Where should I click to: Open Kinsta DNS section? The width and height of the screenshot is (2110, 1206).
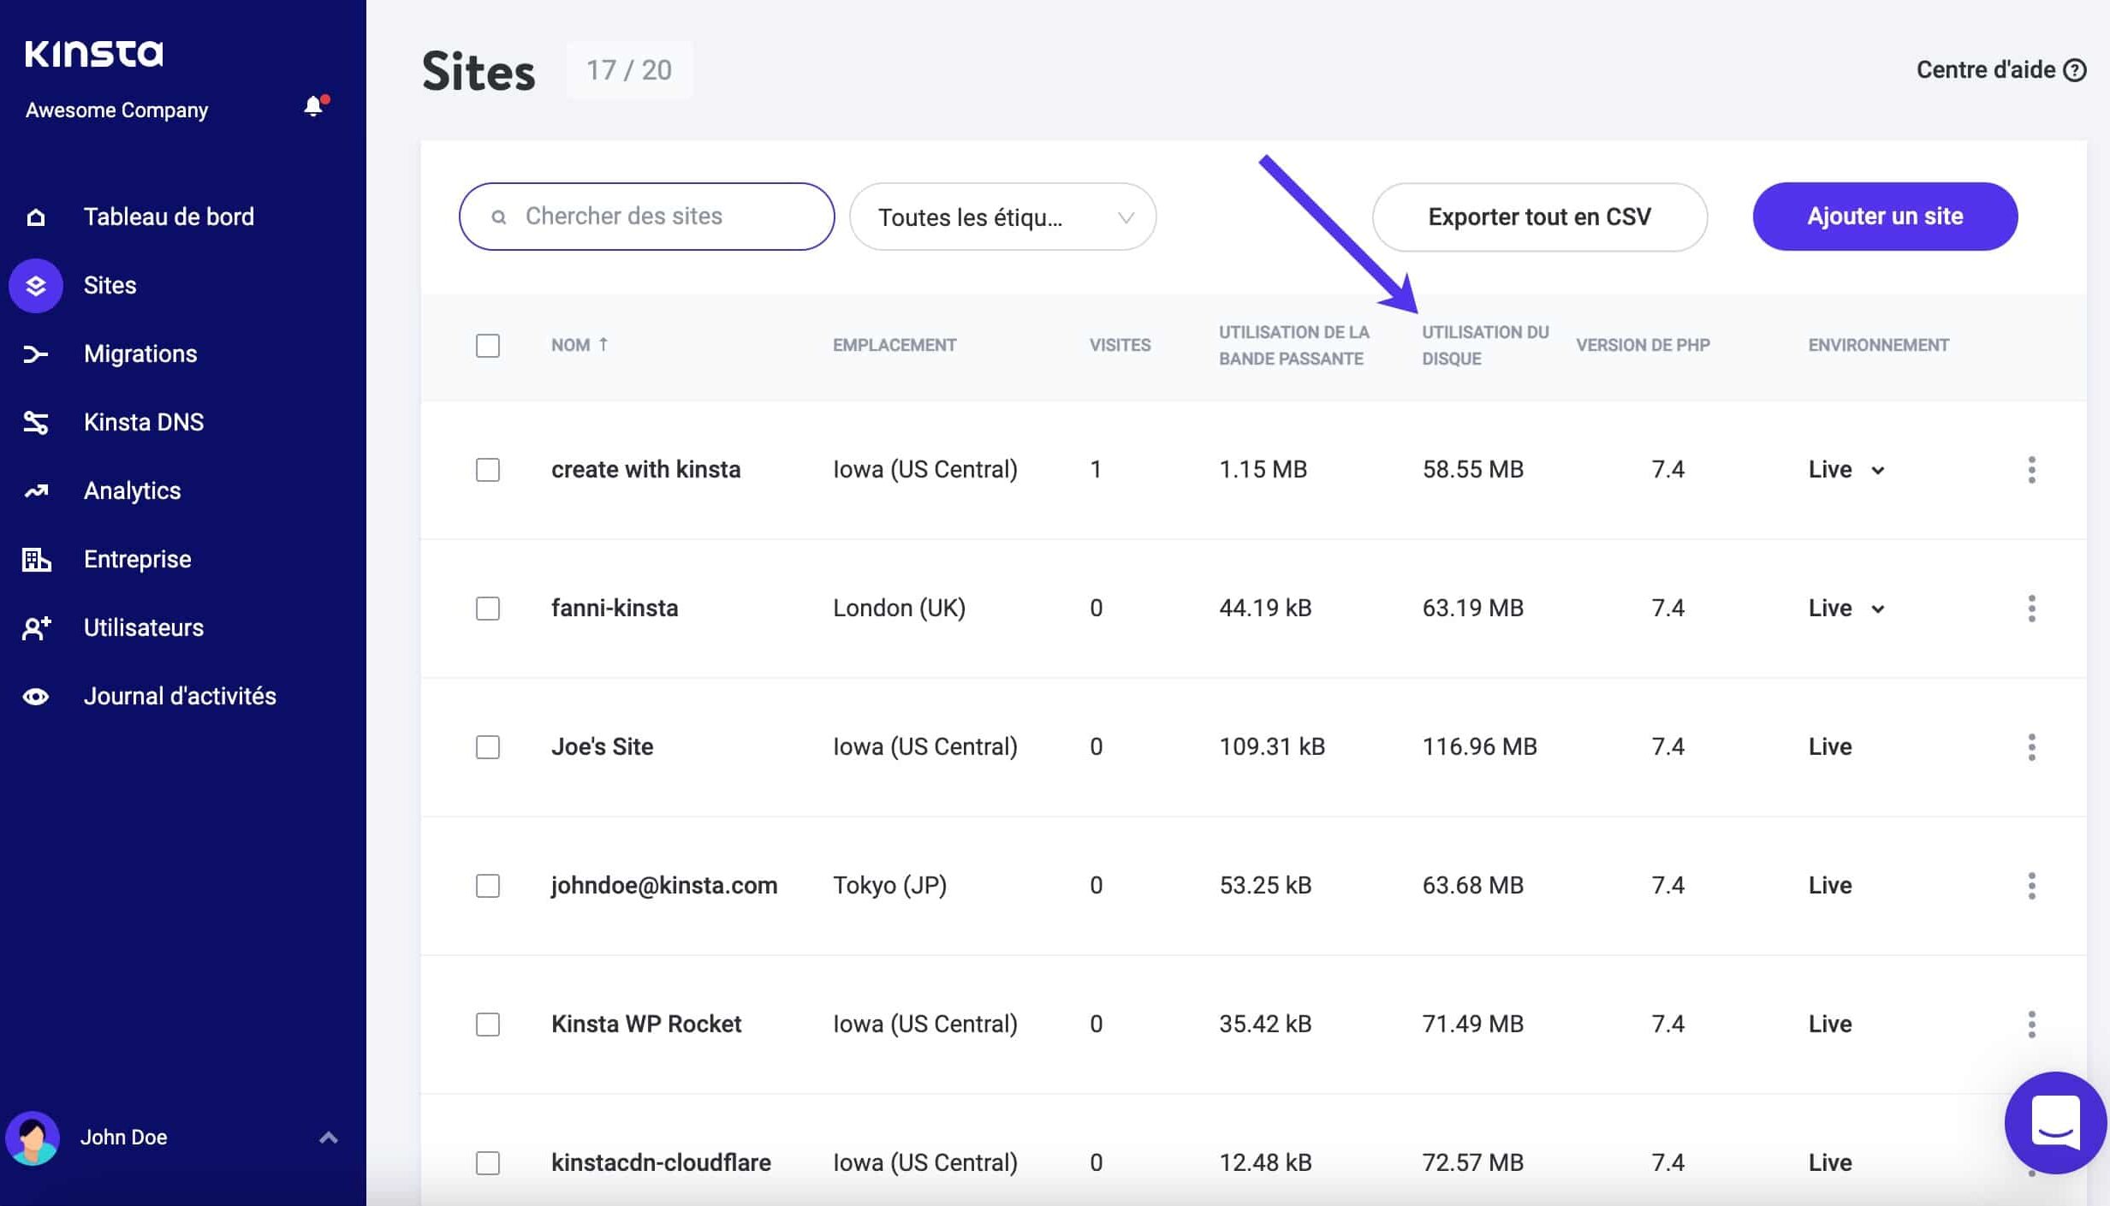pos(142,420)
